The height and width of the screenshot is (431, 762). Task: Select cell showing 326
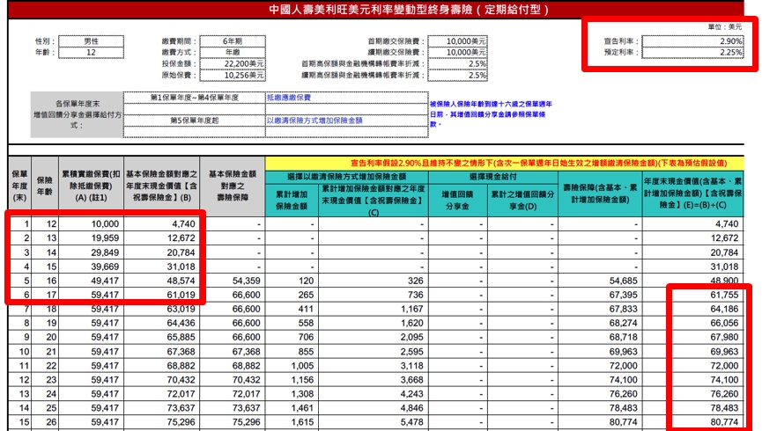[x=374, y=281]
